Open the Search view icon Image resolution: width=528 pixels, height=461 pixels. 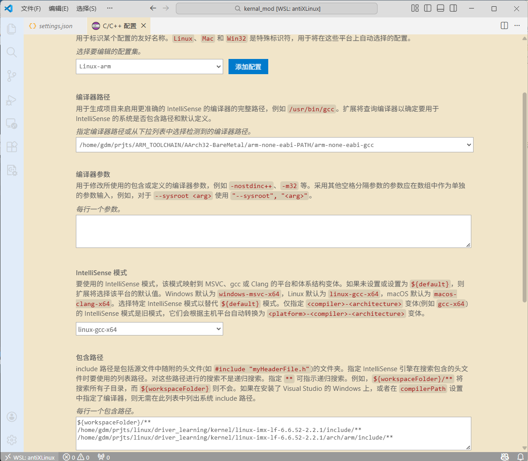(12, 52)
